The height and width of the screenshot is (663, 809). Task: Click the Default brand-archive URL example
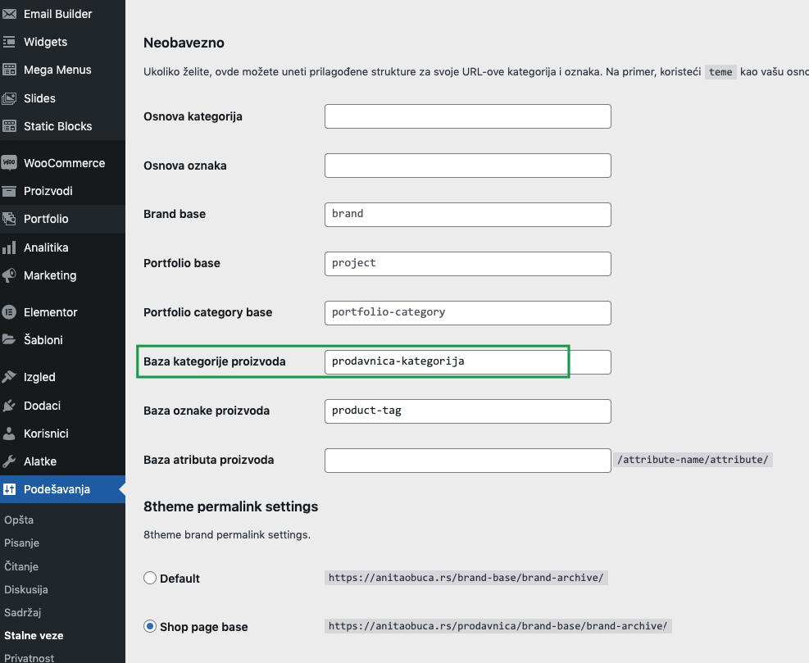466,577
